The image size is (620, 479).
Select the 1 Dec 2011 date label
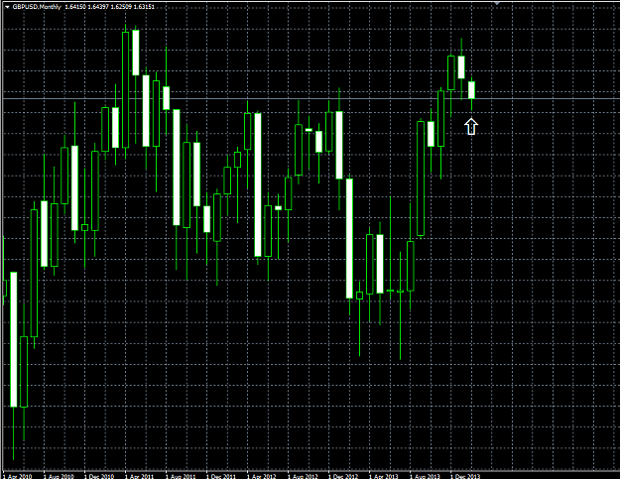pyautogui.click(x=221, y=476)
